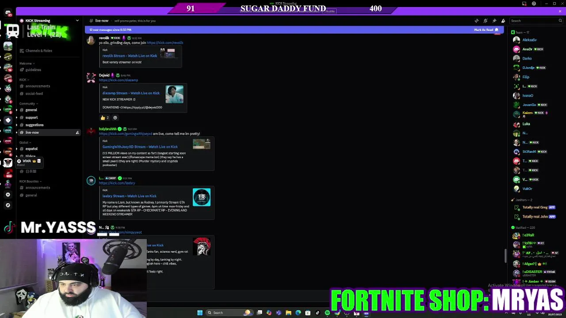Open notification settings bell icon
566x318 pixels.
pos(486,21)
